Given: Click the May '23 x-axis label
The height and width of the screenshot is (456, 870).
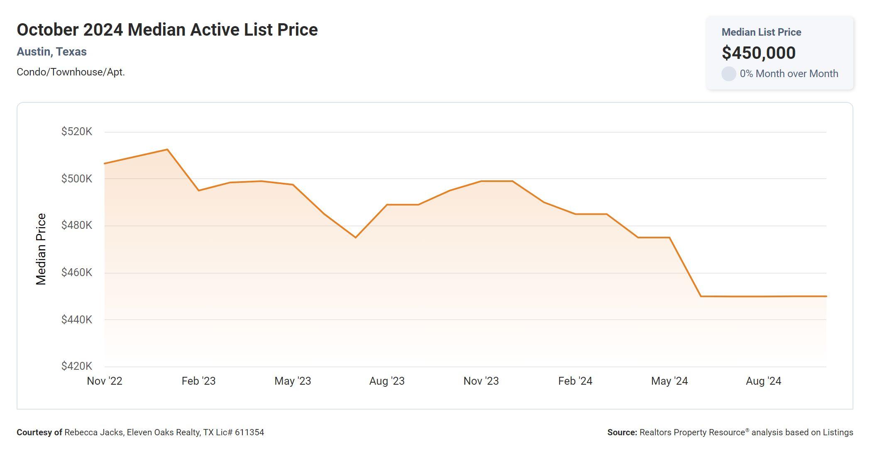Looking at the screenshot, I should coord(293,381).
